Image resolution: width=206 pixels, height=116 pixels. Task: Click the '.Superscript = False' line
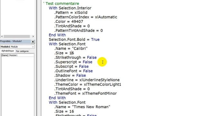[73, 62]
